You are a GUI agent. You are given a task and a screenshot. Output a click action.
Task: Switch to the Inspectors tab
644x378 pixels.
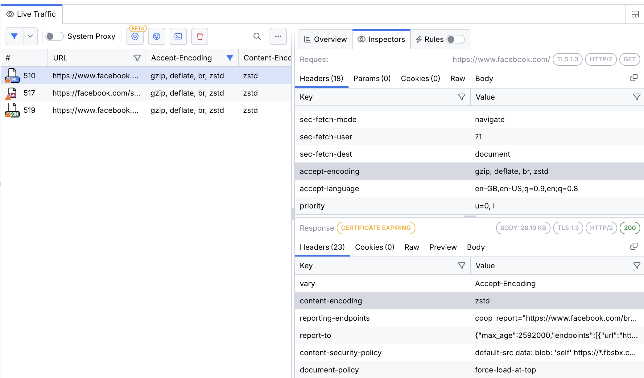381,39
